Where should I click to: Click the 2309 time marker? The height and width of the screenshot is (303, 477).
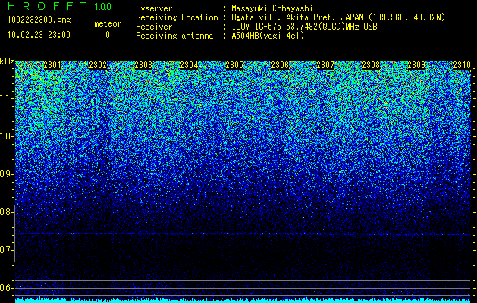[x=416, y=65]
